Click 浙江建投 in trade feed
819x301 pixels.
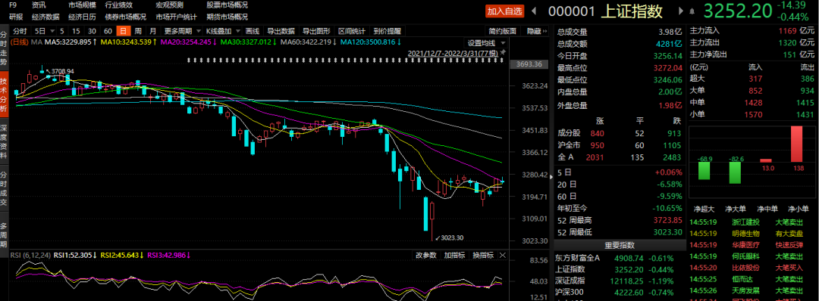pos(745,222)
